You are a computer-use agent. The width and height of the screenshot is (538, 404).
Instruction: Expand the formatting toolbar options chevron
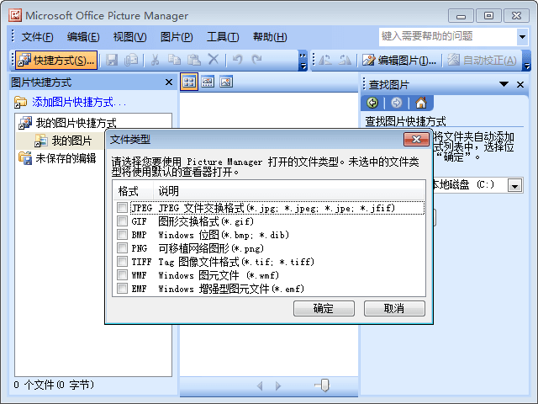point(527,61)
